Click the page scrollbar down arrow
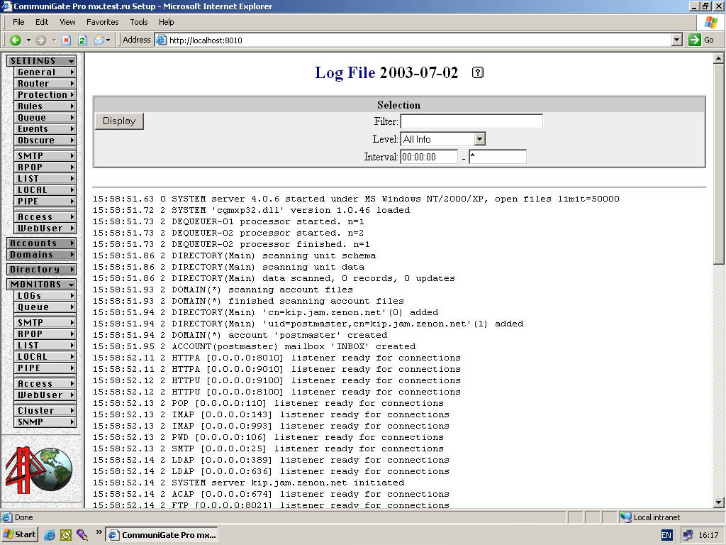Screen dimensions: 726x545 point(719,502)
